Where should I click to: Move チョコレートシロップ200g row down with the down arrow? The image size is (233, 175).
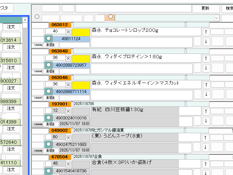coord(206,41)
